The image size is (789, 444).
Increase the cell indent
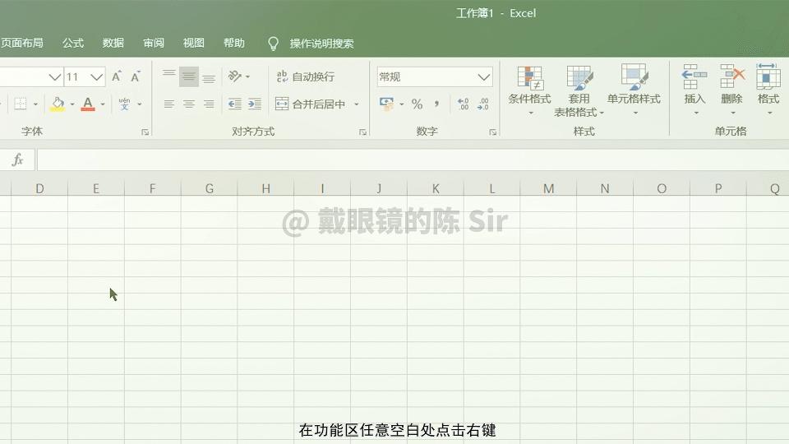255,104
